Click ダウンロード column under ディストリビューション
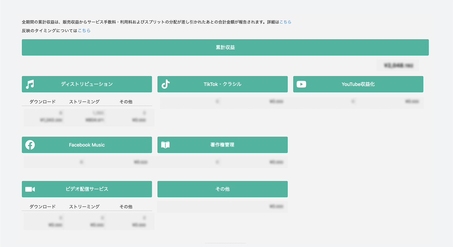The image size is (453, 247). click(x=43, y=102)
